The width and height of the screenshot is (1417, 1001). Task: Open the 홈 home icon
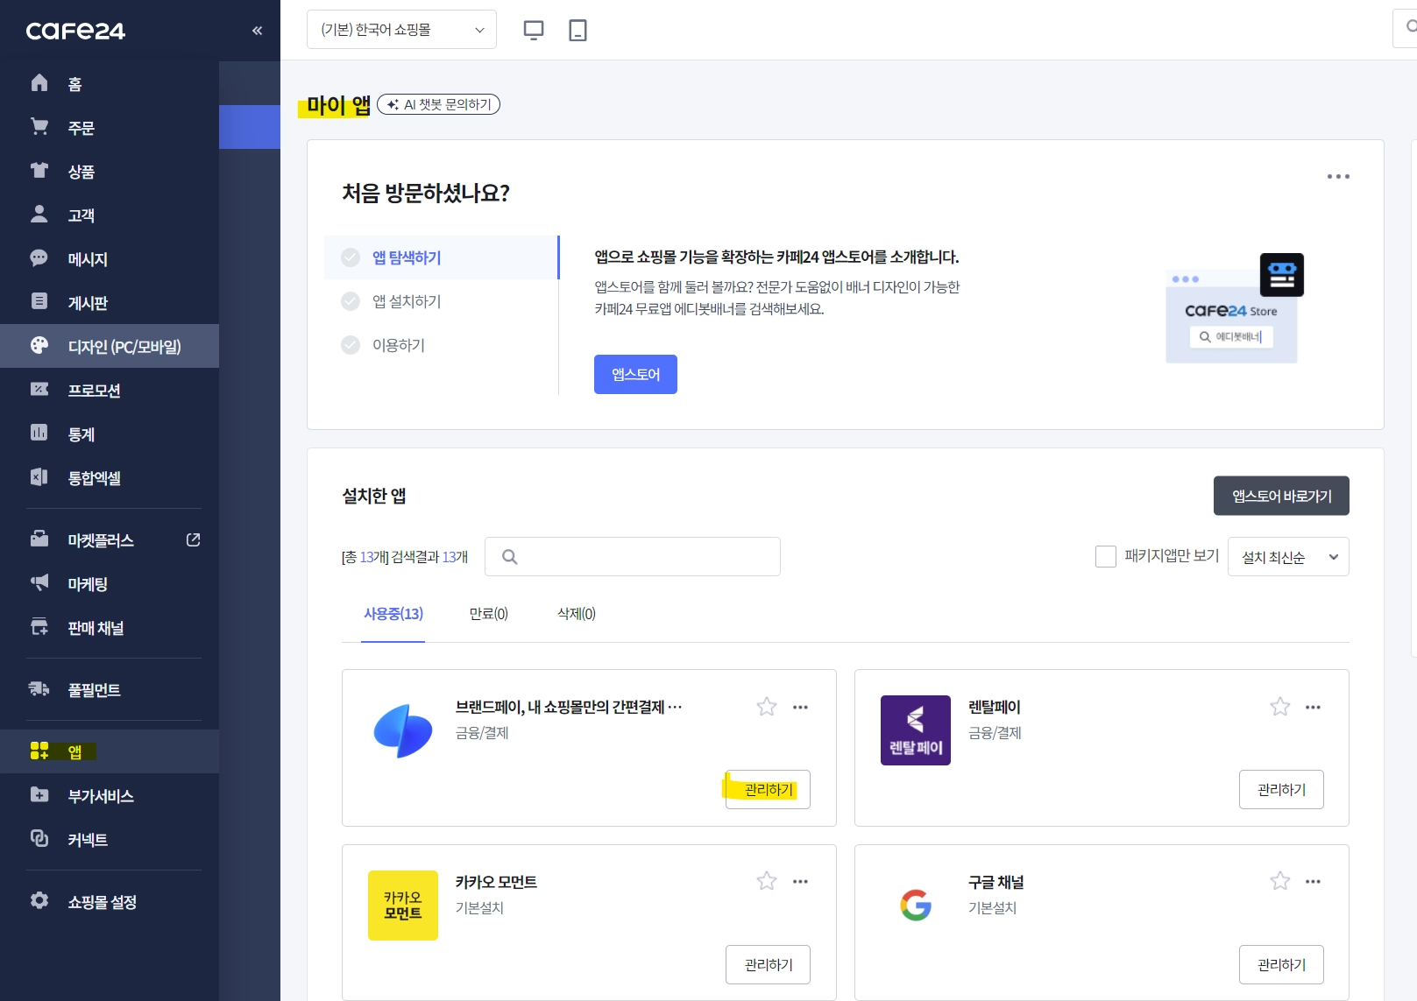pyautogui.click(x=39, y=83)
